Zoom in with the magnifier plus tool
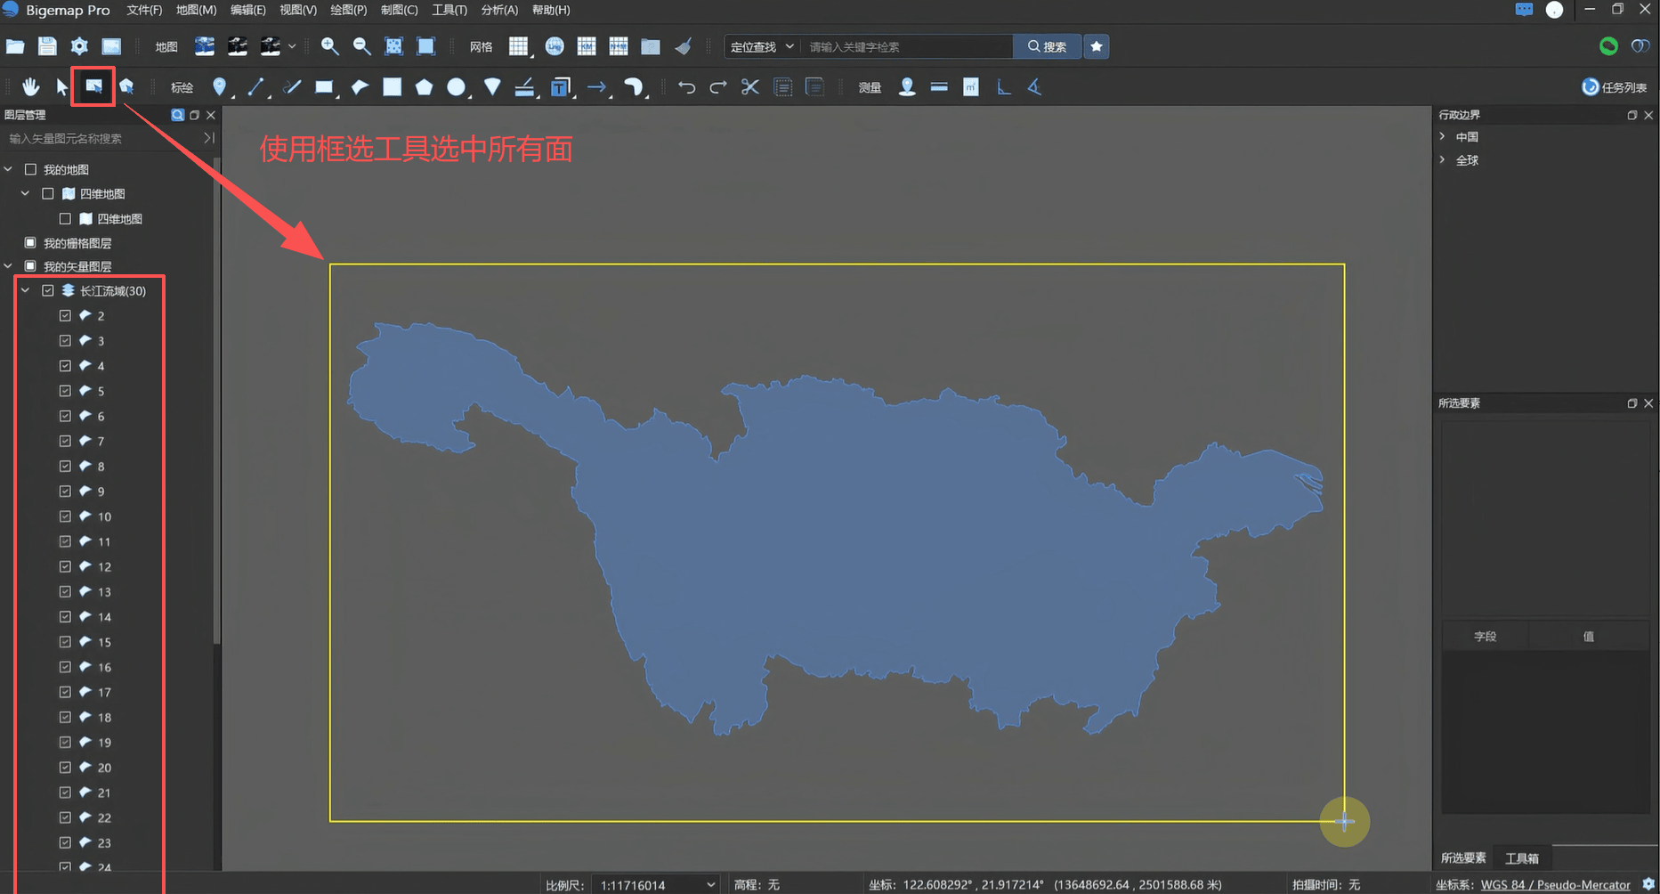This screenshot has width=1660, height=894. (x=329, y=46)
